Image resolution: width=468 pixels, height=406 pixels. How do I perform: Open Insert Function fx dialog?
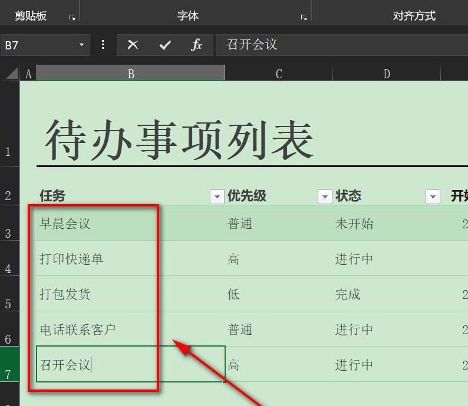[x=196, y=45]
